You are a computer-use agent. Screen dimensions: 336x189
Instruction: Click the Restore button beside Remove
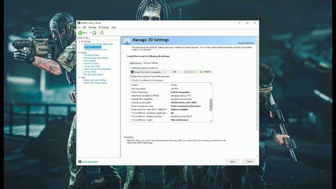205,72
